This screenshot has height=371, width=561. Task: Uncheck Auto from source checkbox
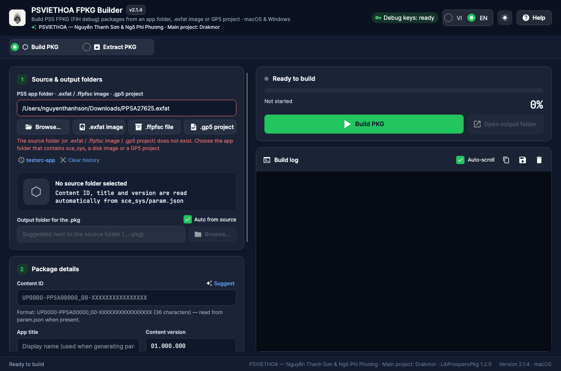188,219
